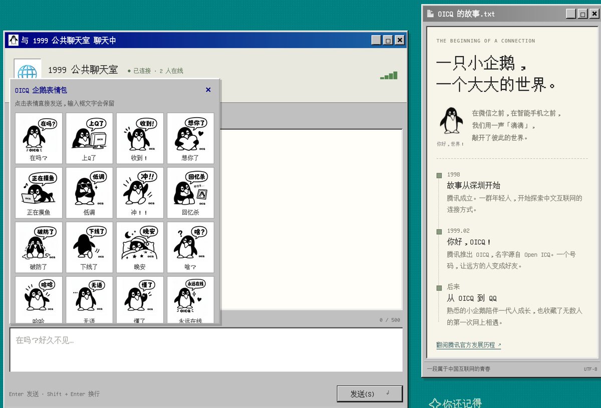Close the OICQ 企鹅表情包 panel
Screen dimensions: 601x408
coord(208,90)
